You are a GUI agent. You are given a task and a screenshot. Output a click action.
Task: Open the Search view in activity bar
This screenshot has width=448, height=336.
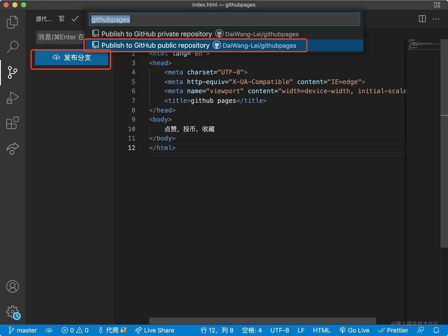click(x=12, y=47)
